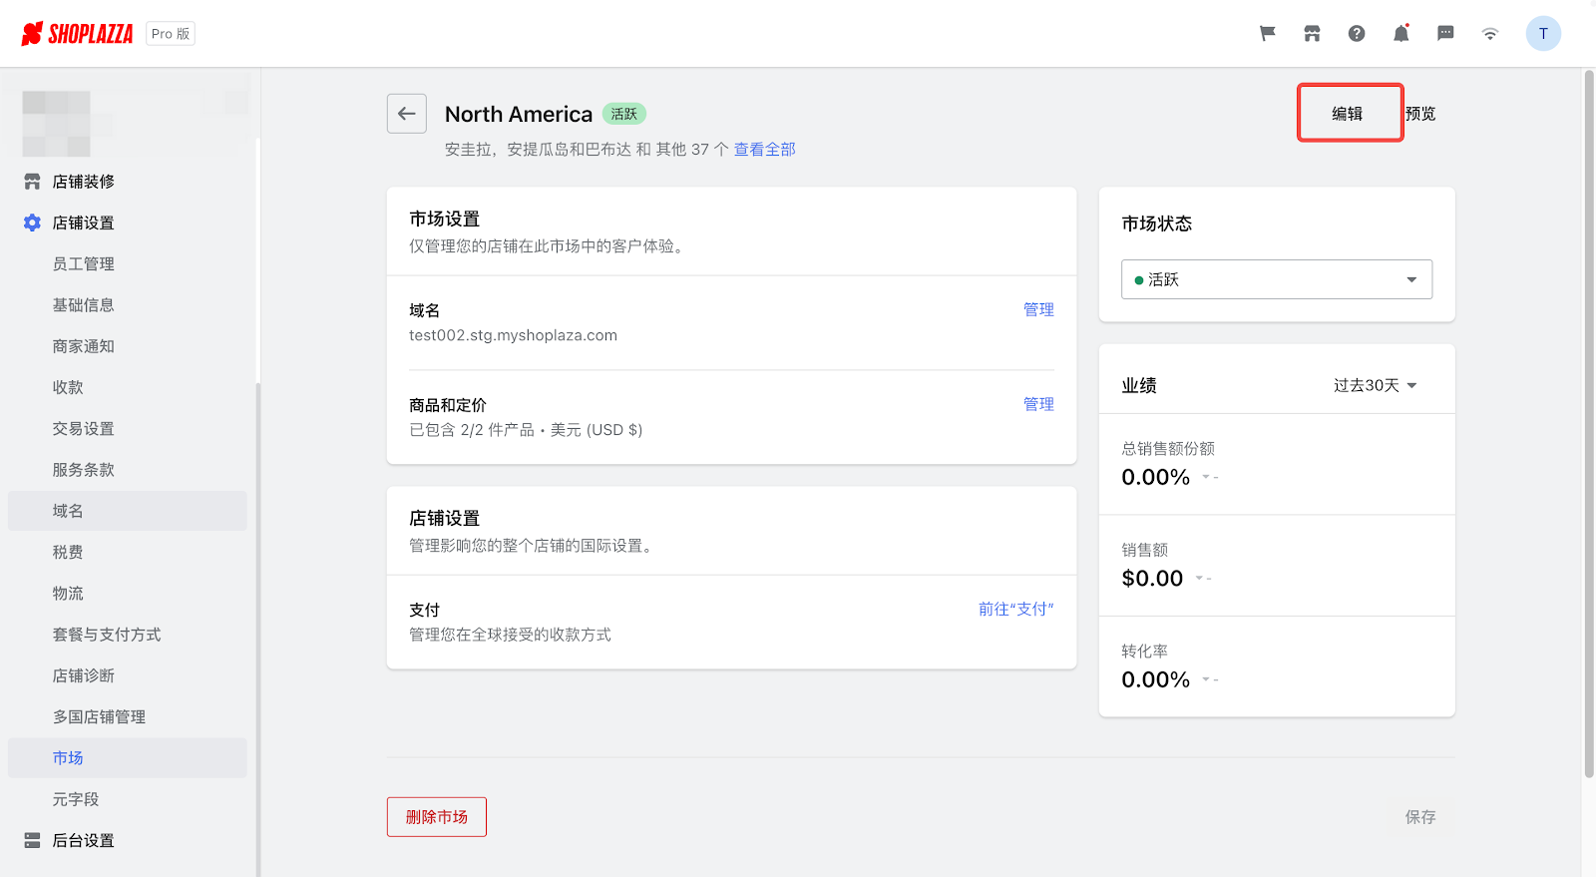Click the Pro 版 badge

171,34
